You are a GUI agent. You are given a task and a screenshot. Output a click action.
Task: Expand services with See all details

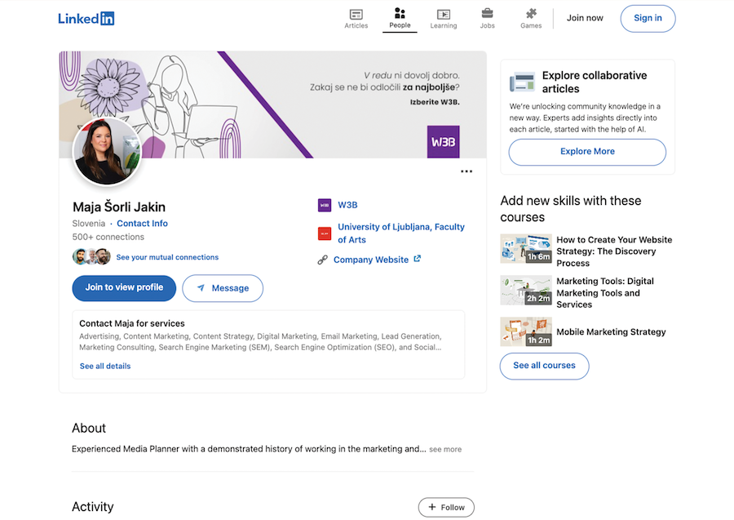point(105,367)
